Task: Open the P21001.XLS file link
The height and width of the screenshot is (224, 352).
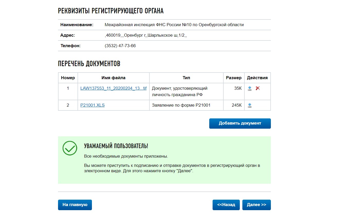Action: [92, 105]
